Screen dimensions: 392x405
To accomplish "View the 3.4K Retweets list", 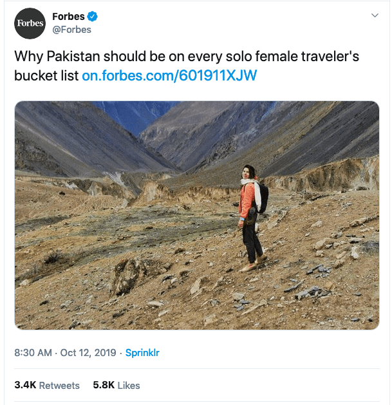I will 47,385.
